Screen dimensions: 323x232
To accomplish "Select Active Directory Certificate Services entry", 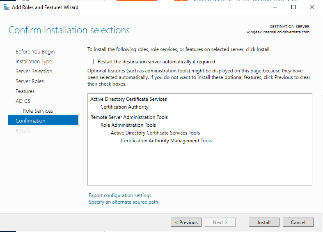I will pyautogui.click(x=128, y=99).
